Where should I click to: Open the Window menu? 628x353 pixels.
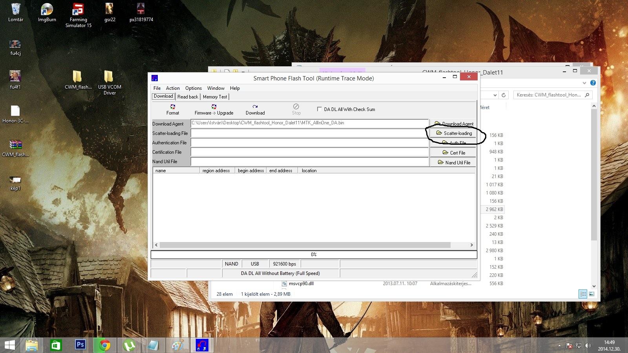coord(216,88)
